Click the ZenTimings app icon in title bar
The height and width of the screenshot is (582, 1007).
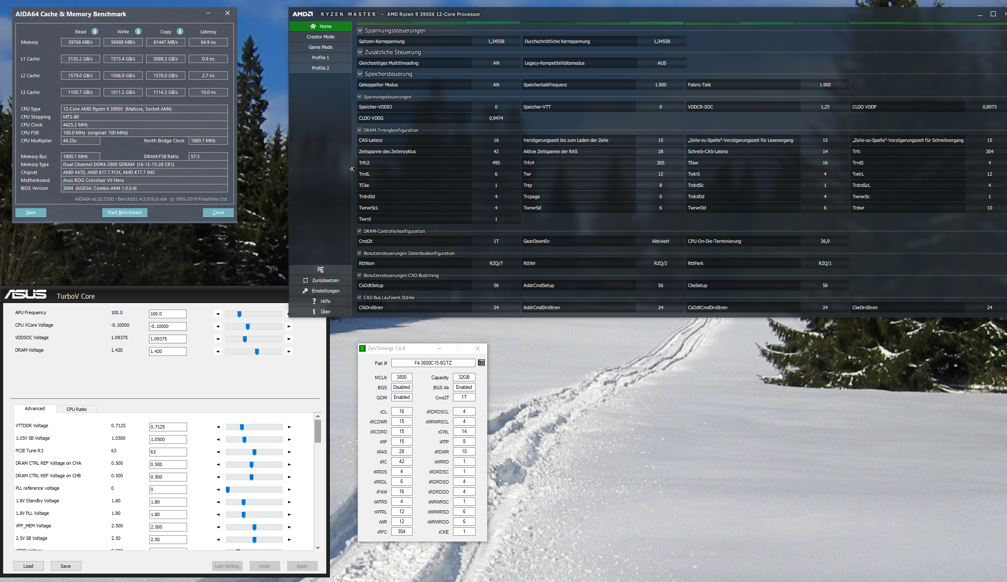(362, 348)
